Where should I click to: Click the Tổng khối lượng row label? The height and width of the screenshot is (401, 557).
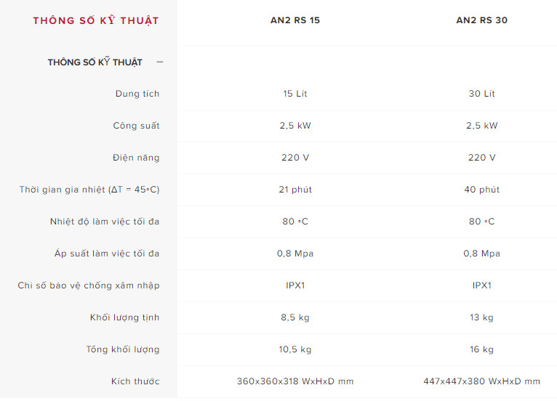(x=123, y=349)
